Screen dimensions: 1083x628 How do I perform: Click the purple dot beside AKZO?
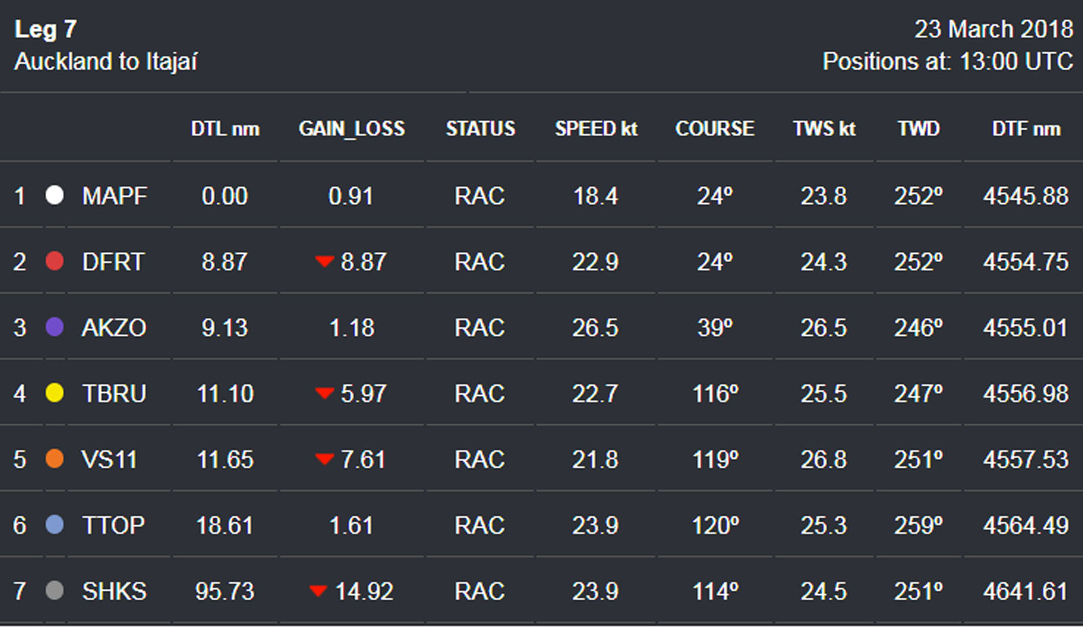(x=55, y=328)
